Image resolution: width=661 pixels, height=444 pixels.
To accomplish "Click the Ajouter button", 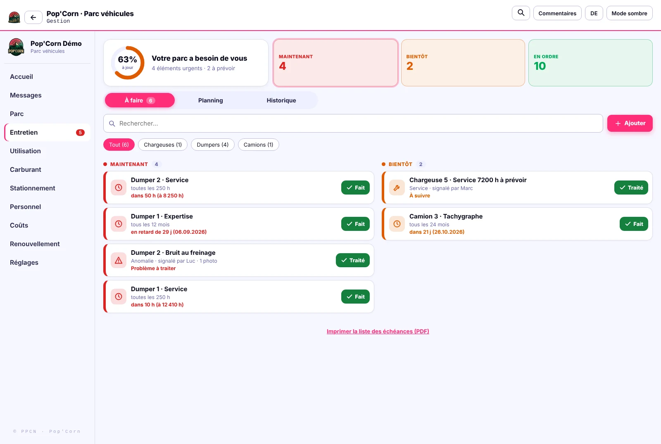I will [630, 123].
